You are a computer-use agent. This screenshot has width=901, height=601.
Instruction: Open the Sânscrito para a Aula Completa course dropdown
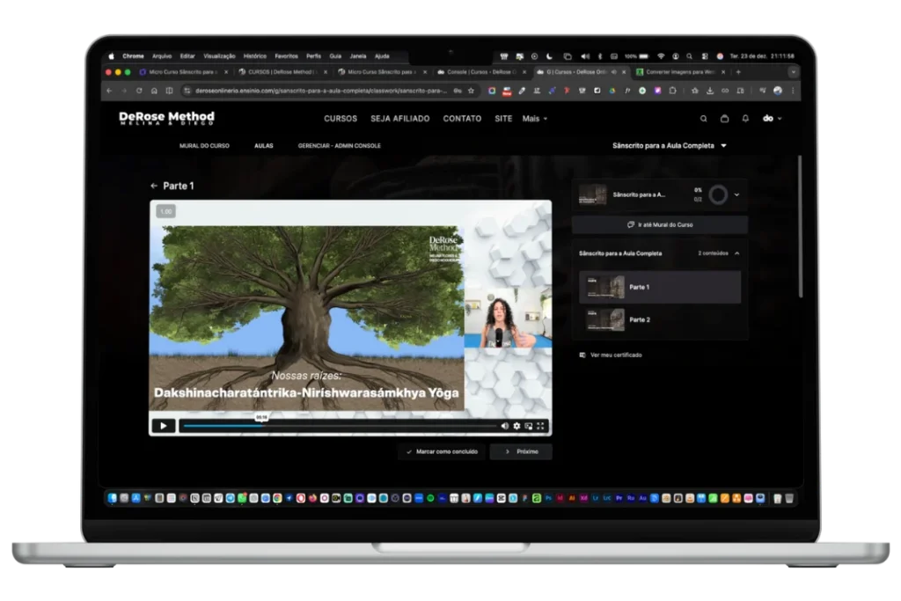point(670,146)
